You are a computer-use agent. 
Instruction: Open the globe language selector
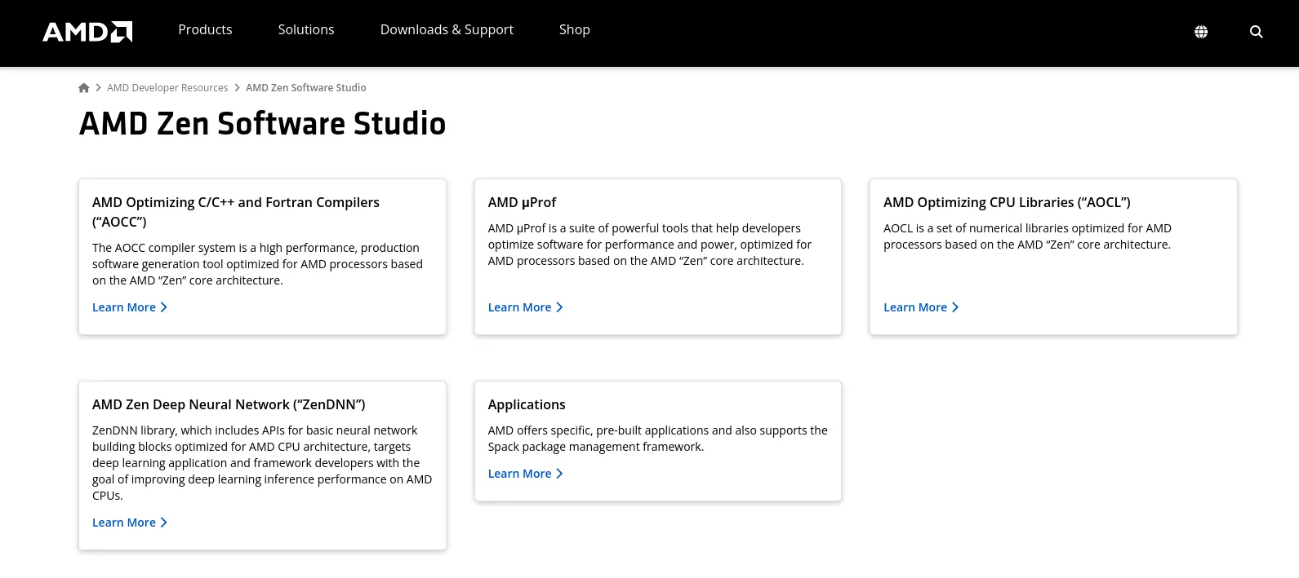tap(1201, 32)
